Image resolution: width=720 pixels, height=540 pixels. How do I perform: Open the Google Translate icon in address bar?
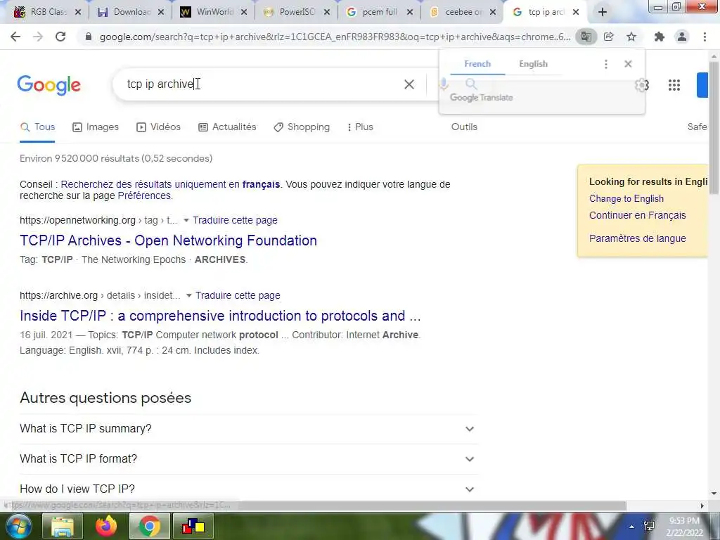click(586, 37)
